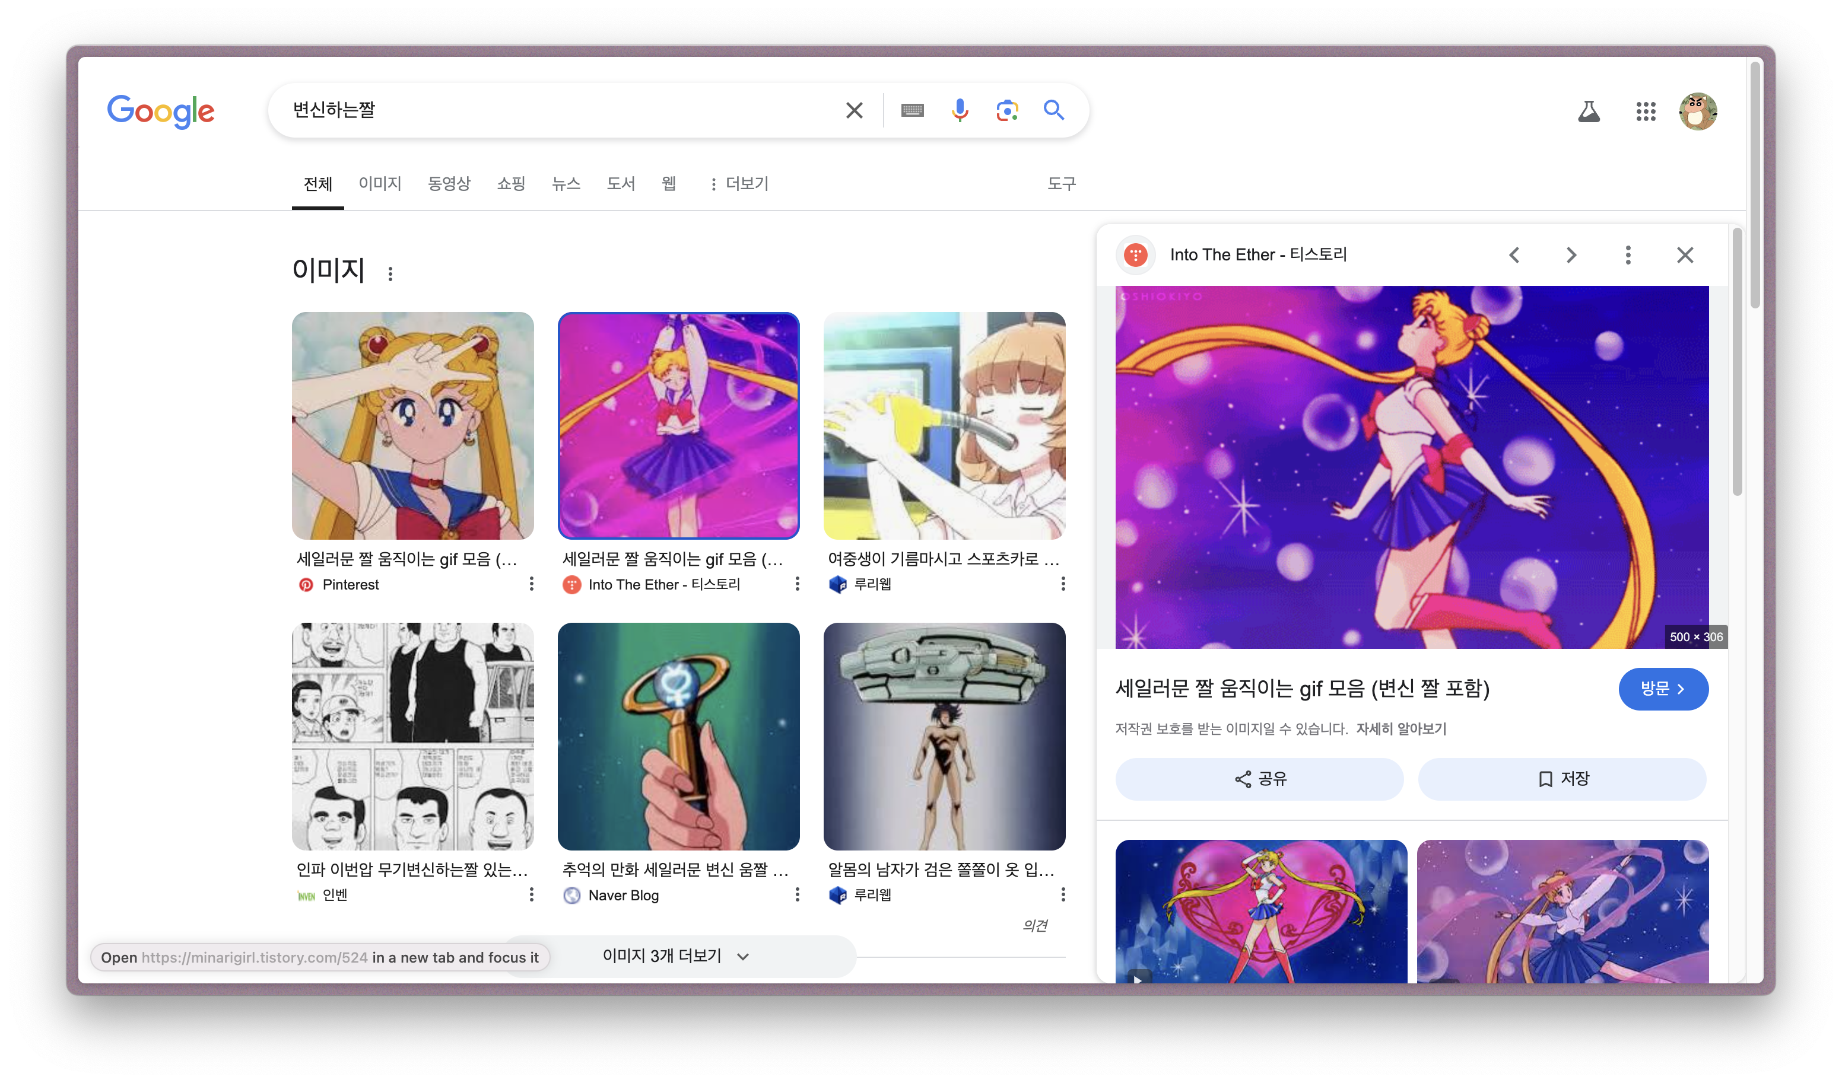Switch to the 뉴스 tab
The height and width of the screenshot is (1083, 1842).
click(566, 183)
